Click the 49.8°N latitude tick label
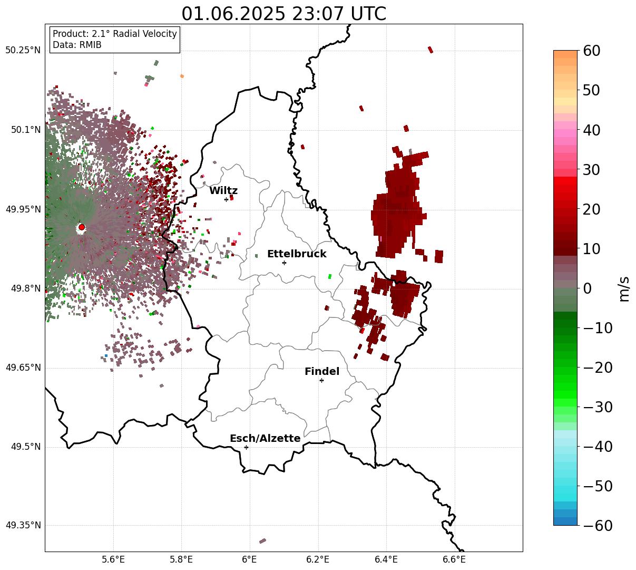This screenshot has height=570, width=636. click(26, 288)
